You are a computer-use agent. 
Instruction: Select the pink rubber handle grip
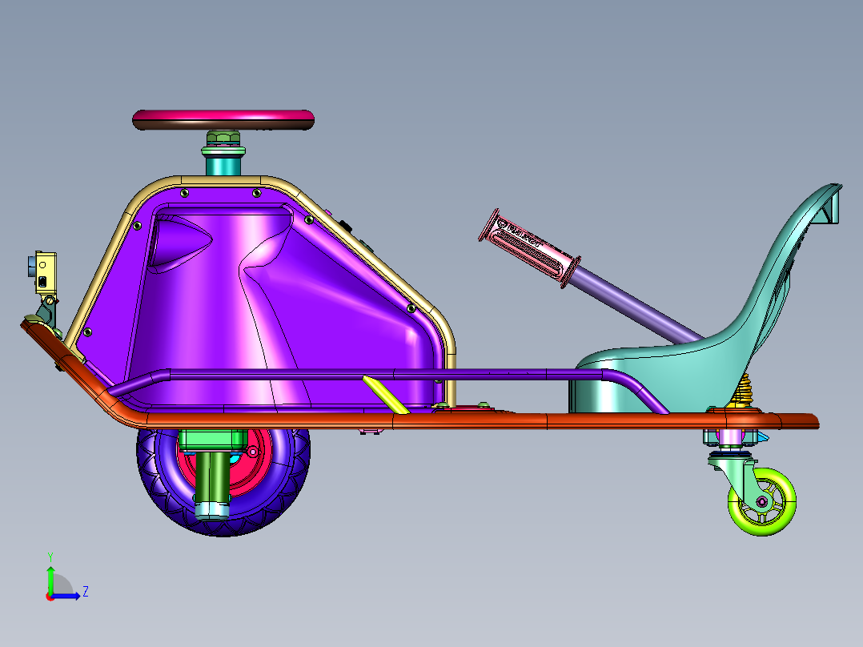(x=528, y=247)
